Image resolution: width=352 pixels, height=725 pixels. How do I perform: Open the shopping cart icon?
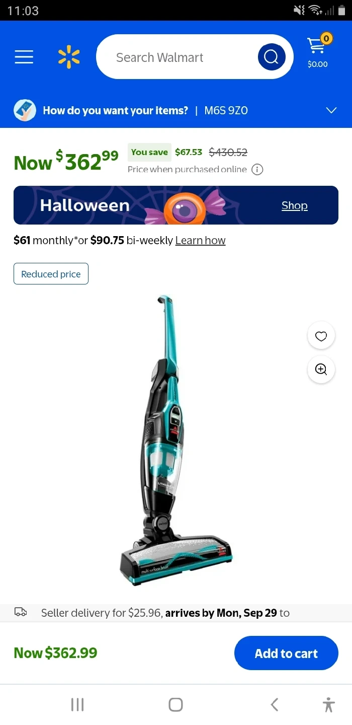(x=318, y=50)
